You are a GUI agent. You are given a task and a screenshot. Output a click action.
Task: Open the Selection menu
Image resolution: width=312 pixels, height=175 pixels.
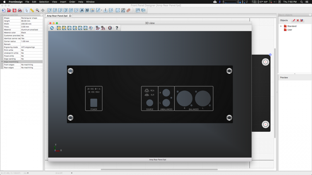[44, 2]
